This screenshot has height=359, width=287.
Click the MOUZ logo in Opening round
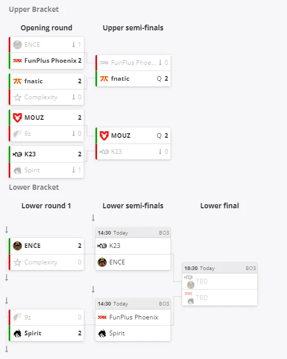(x=17, y=118)
